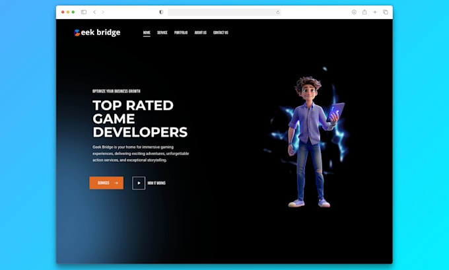
Task: Show tab overview icon
Action: click(386, 12)
